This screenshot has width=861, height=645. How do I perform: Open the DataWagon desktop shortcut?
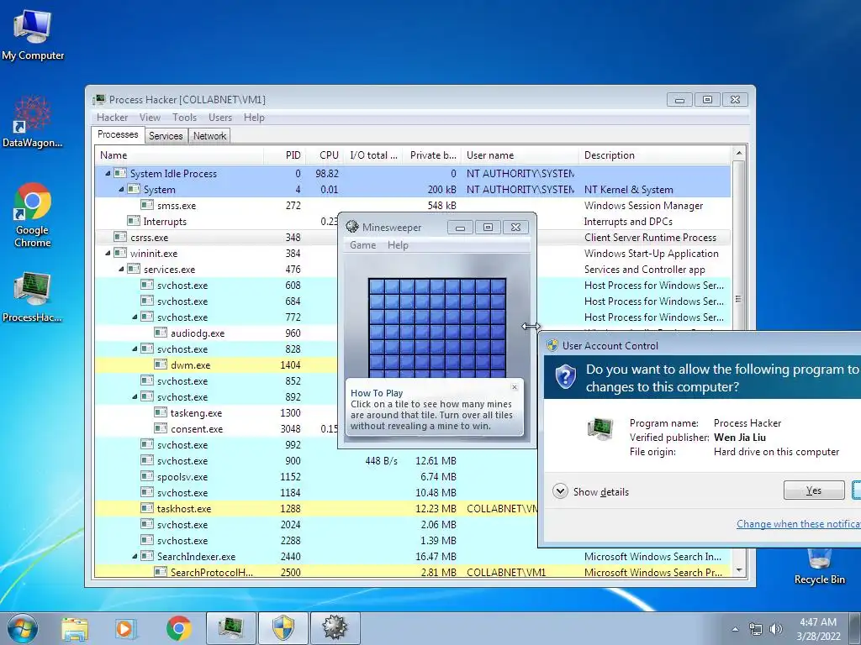(32, 122)
